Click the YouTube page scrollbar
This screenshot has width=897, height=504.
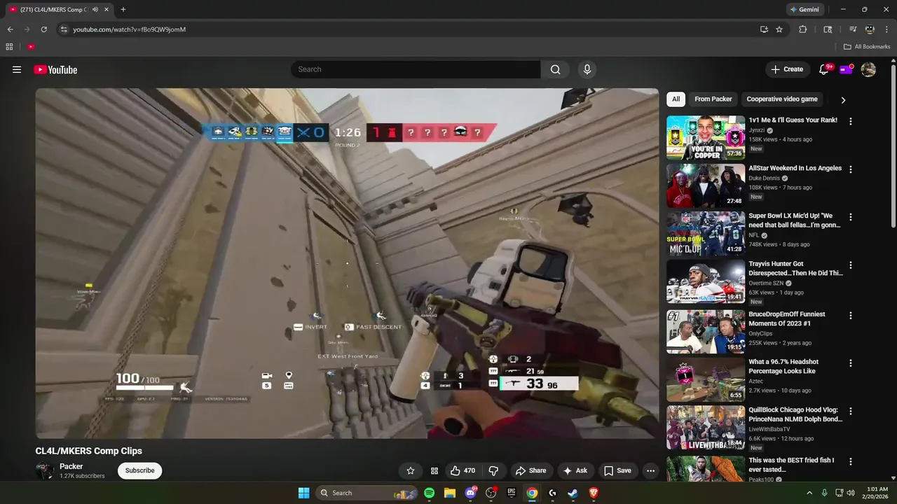[893, 146]
